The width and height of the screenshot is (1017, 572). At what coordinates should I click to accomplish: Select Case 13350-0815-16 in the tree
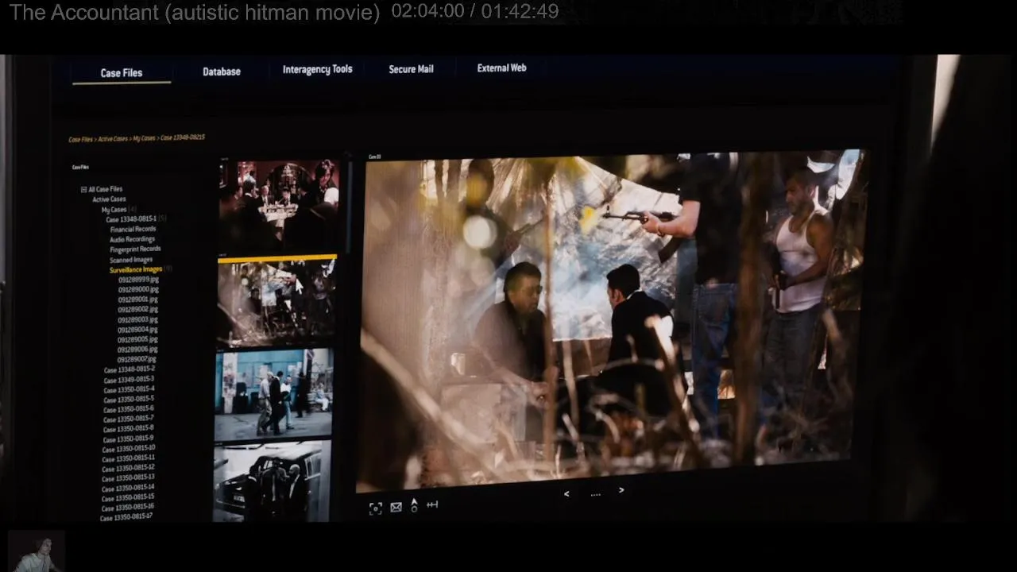coord(128,507)
